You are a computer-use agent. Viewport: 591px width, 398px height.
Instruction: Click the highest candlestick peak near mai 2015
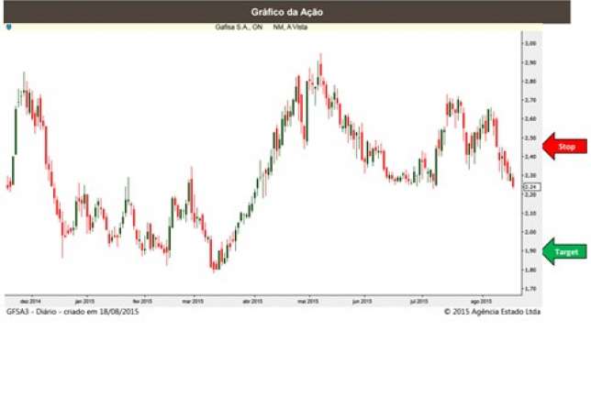320,57
